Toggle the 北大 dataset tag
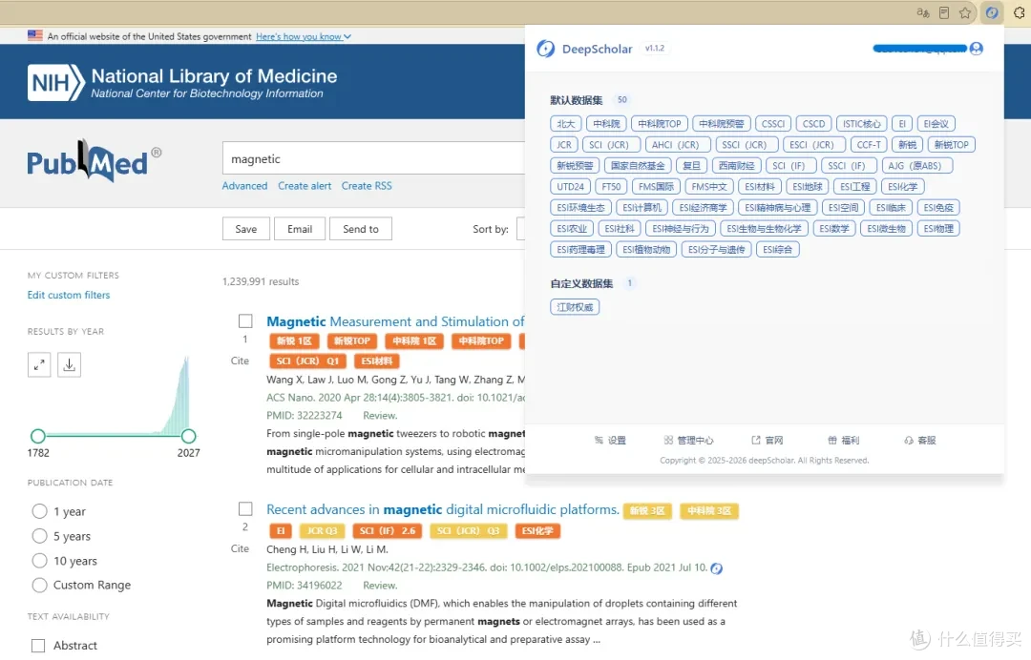Screen dimensions: 1031x660 [565, 124]
